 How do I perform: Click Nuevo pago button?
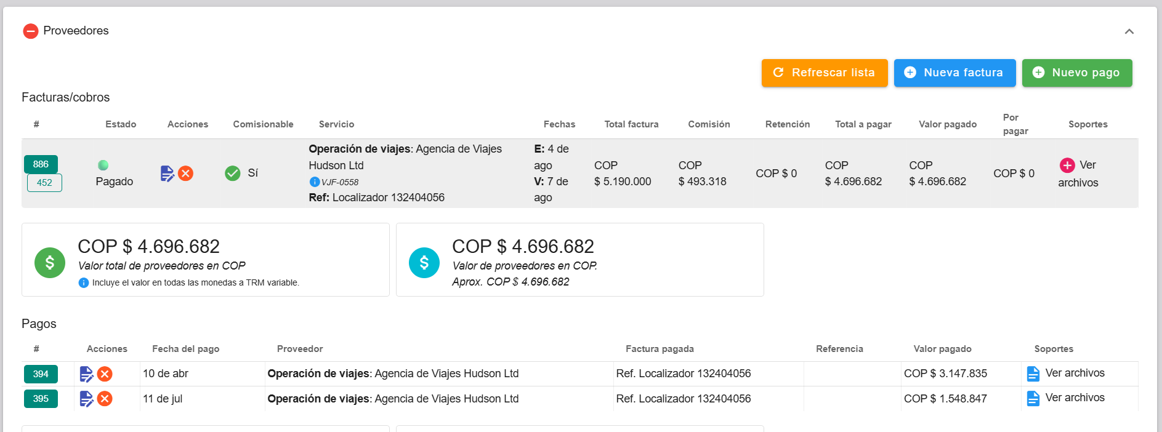[1076, 73]
